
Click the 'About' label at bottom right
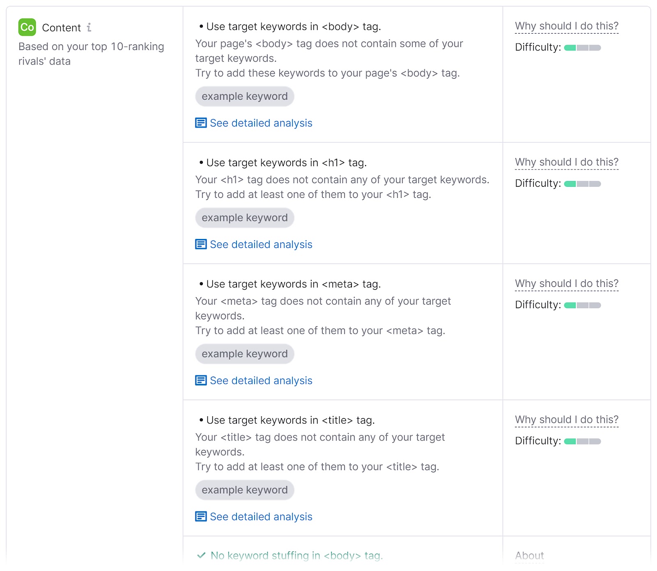(529, 555)
